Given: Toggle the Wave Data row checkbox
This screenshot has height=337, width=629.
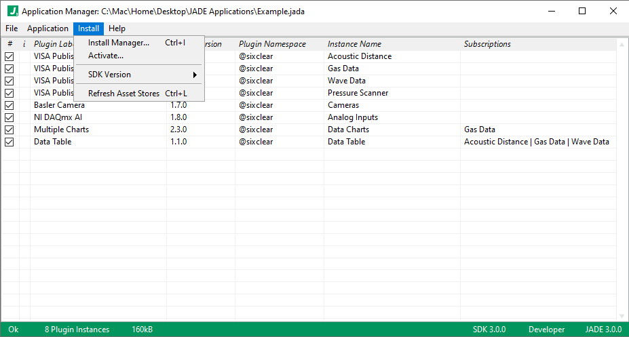Looking at the screenshot, I should coord(9,81).
